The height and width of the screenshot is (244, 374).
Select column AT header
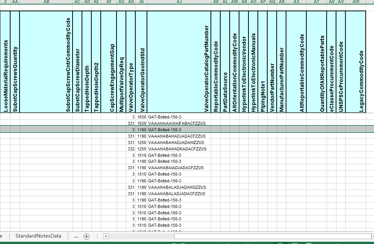click(x=316, y=2)
